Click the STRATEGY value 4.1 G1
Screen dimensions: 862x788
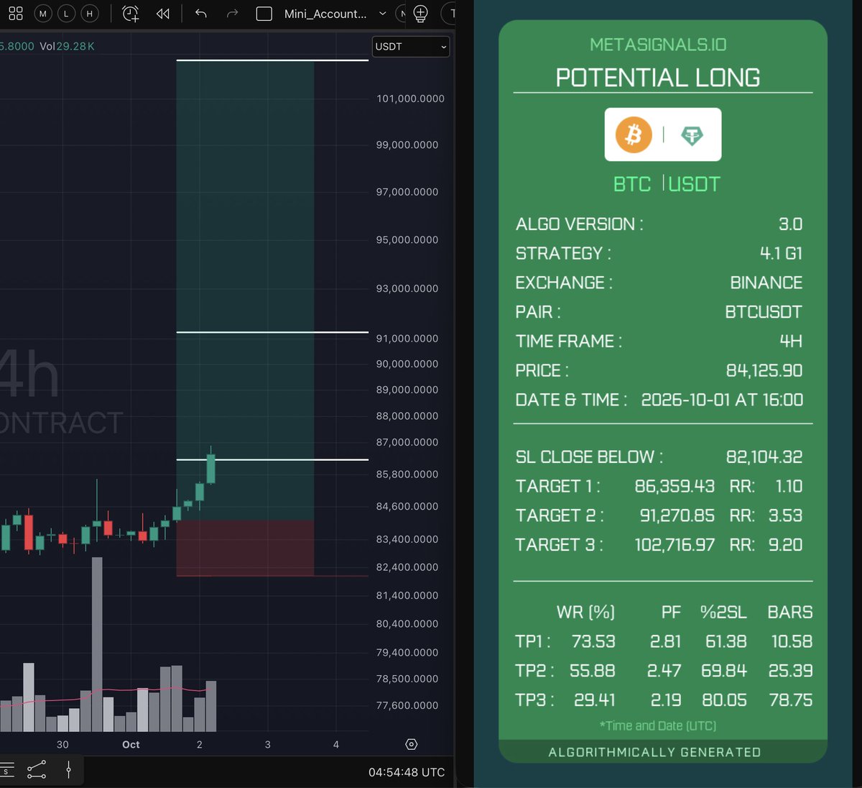coord(781,253)
